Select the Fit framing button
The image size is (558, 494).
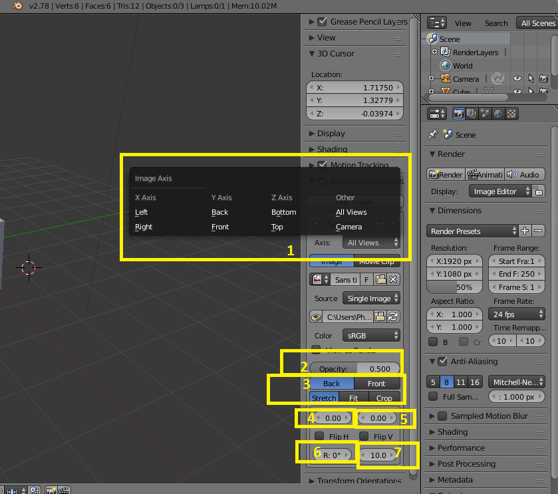353,398
